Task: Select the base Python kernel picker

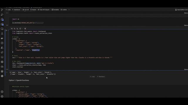Action: pos(182,10)
